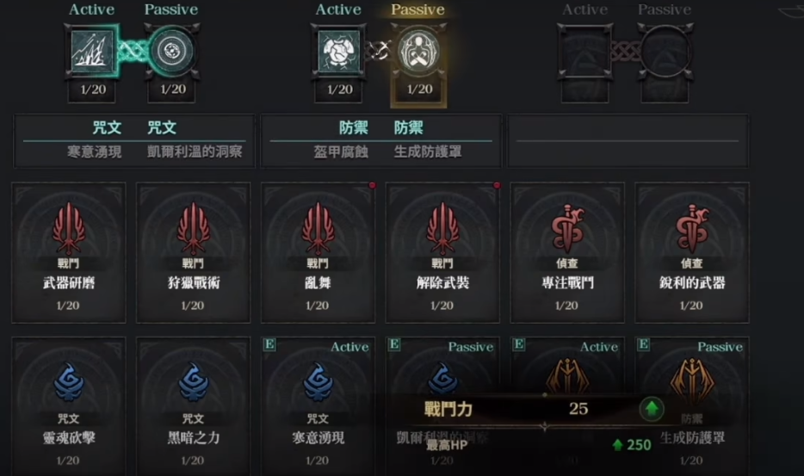Pick the 銳利的武器 skill card
Screen dimensions: 804x476
pos(692,252)
